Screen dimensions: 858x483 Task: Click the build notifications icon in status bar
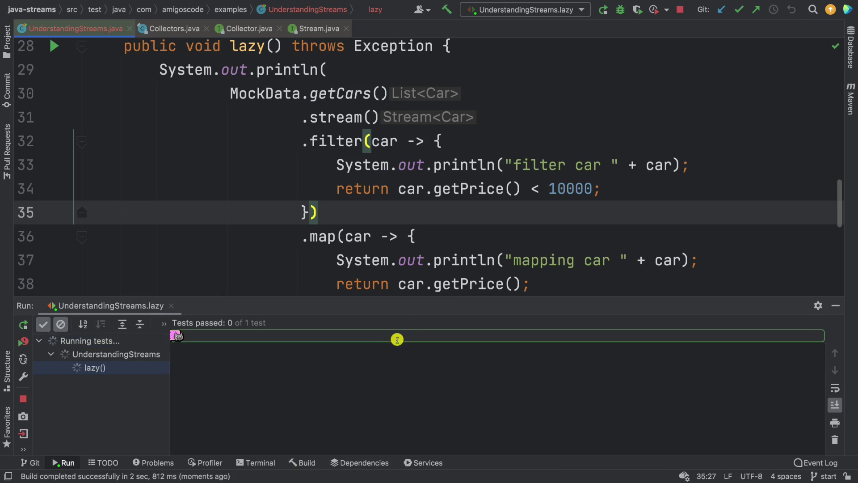point(10,476)
